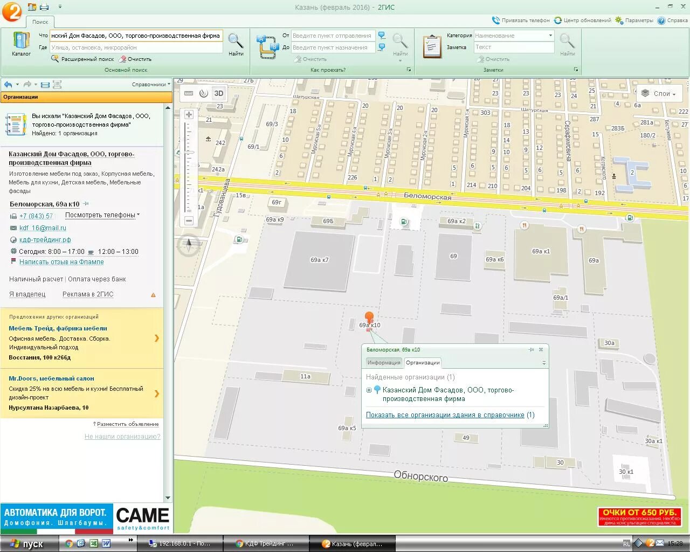
Task: Click the 'Что' search query field
Action: tap(136, 36)
